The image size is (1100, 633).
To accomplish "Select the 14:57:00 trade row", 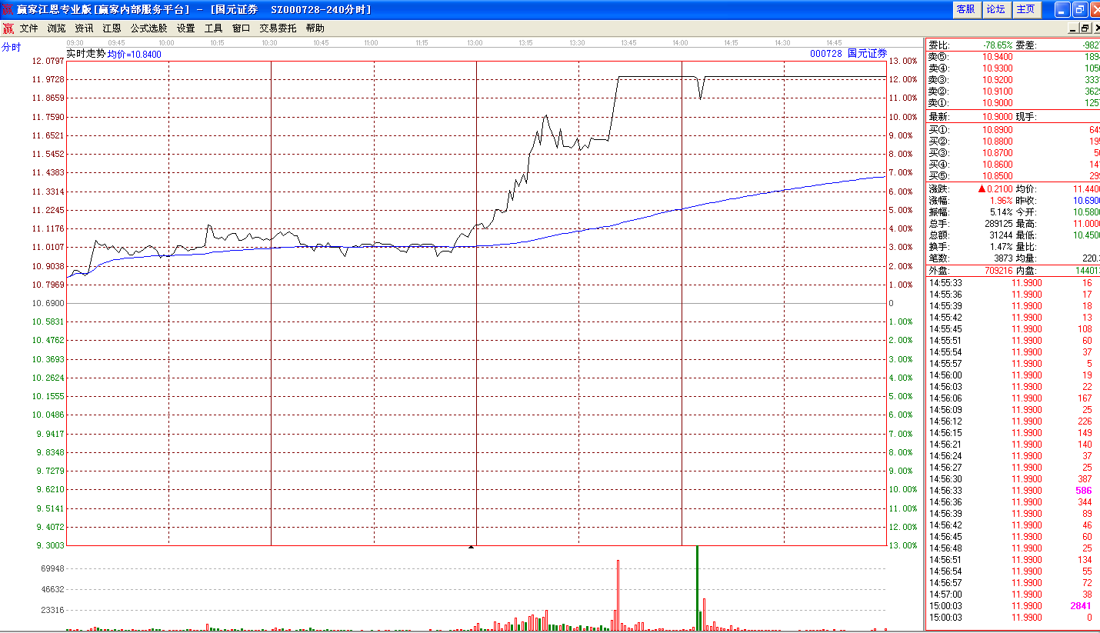I will tap(1012, 595).
